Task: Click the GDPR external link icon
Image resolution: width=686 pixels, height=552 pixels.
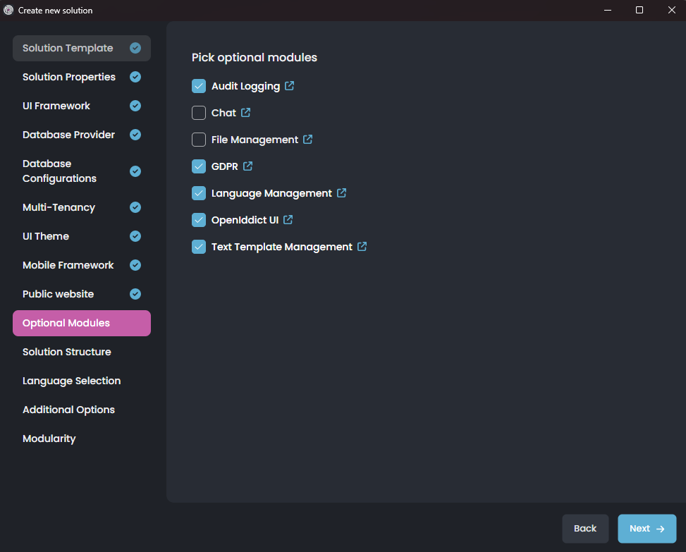Action: click(x=247, y=166)
